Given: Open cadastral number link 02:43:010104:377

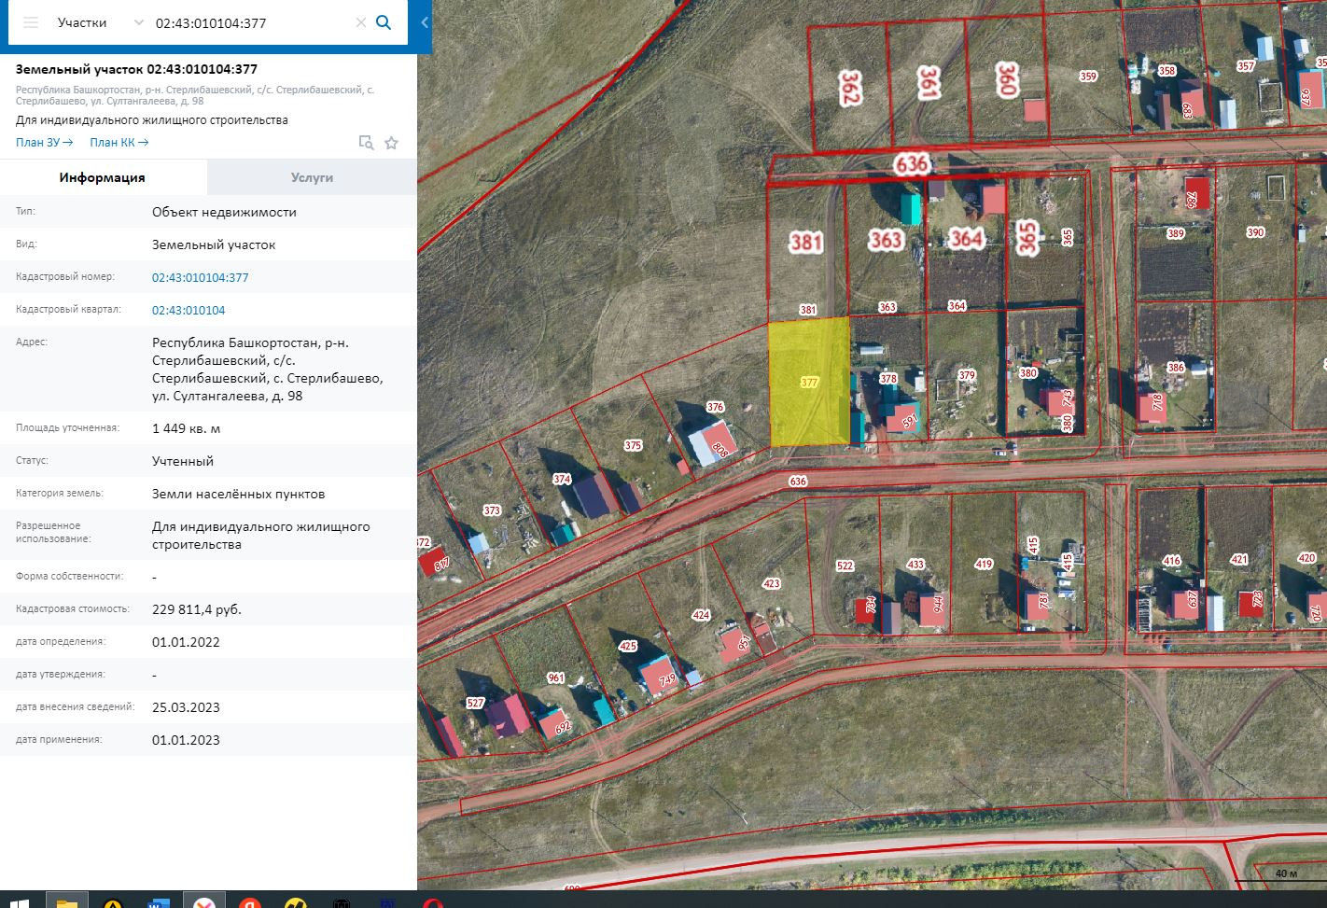Looking at the screenshot, I should [201, 277].
